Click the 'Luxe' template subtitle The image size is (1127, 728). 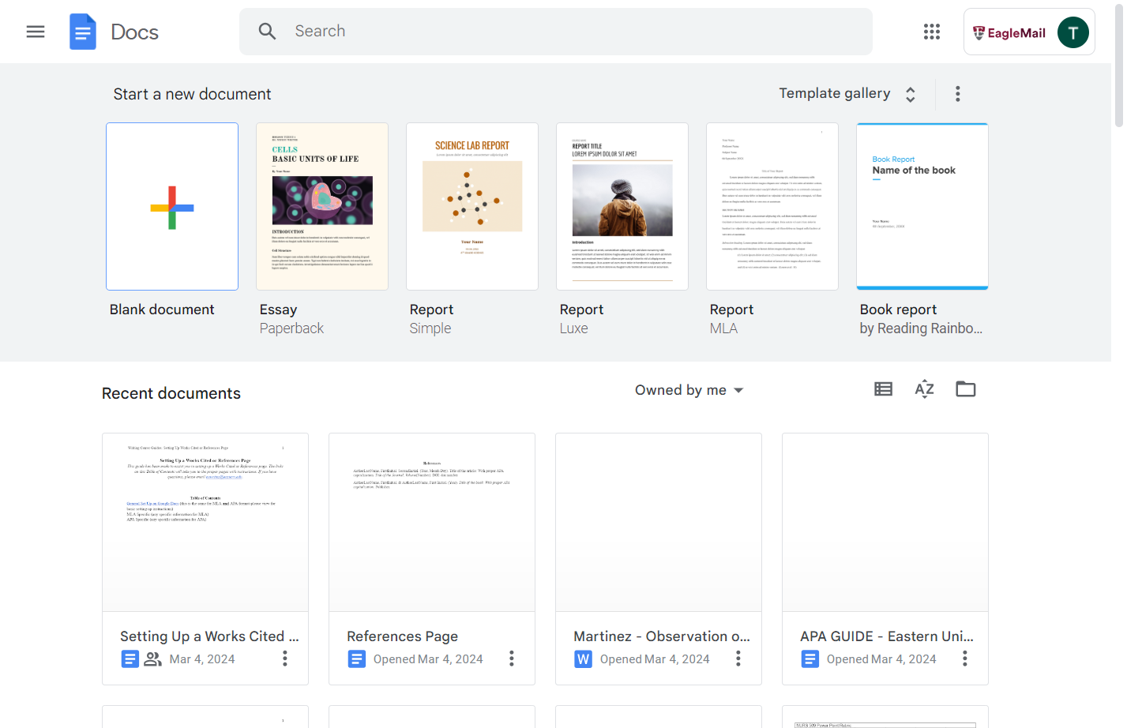(574, 328)
